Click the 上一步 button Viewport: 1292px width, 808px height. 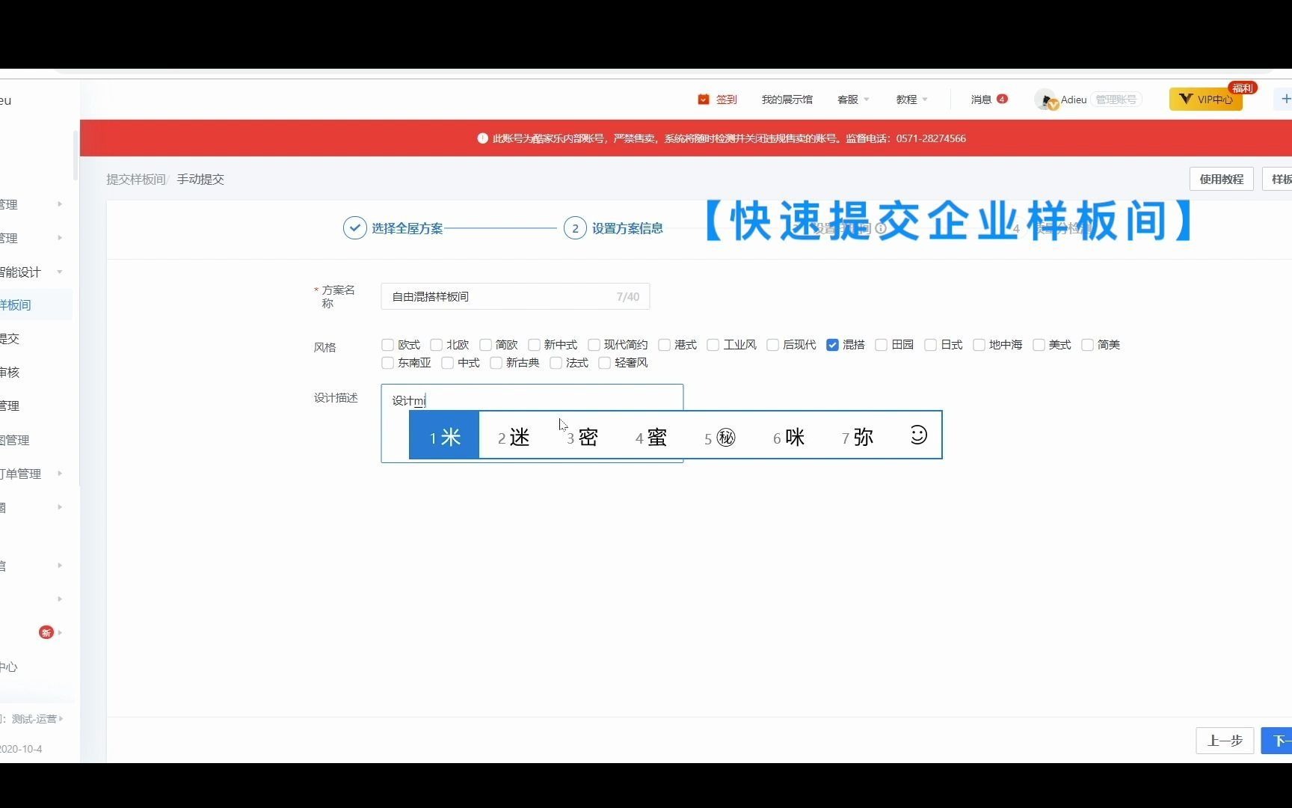point(1225,741)
